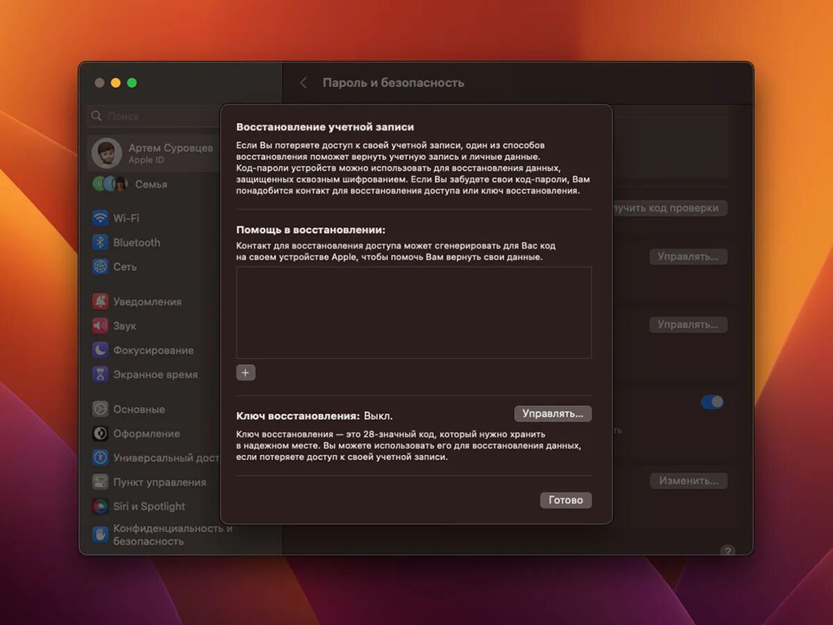Open Siri и Spotlight icon
This screenshot has width=833, height=625.
101,506
